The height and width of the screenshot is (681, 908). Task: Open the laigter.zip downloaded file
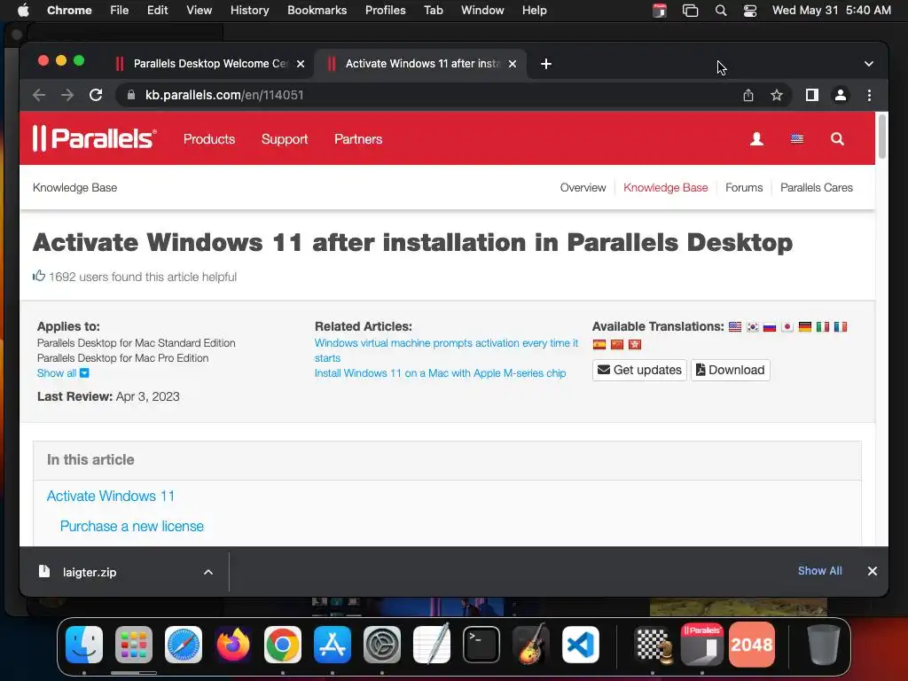coord(90,572)
